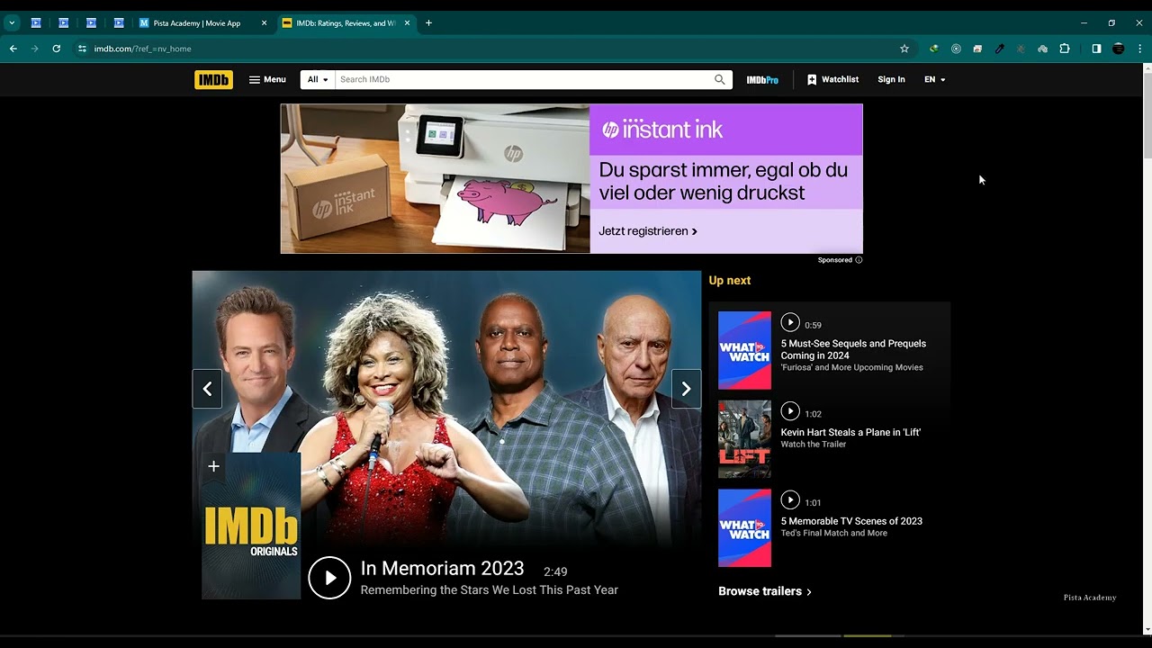Viewport: 1152px width, 648px height.
Task: Toggle the browser side panel
Action: [x=1096, y=49]
